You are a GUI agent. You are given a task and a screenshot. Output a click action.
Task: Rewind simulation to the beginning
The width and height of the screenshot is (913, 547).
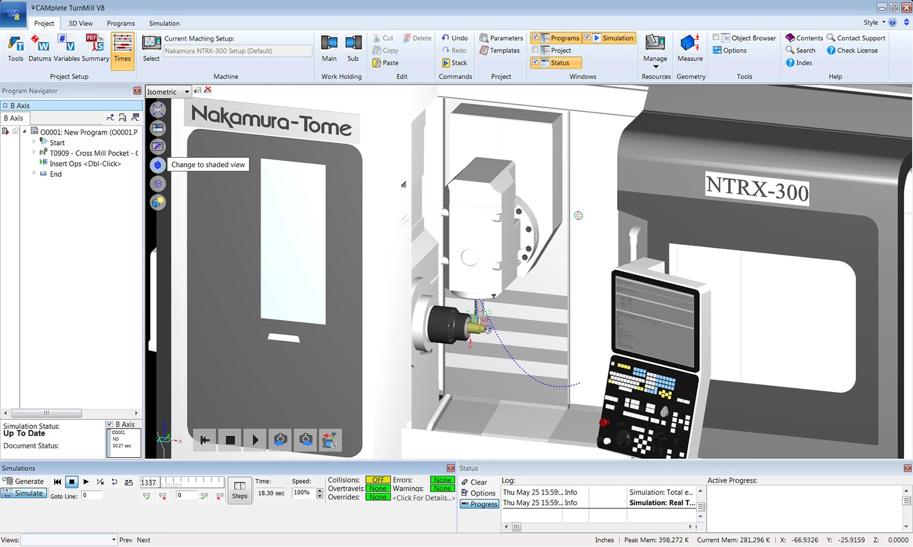(57, 482)
